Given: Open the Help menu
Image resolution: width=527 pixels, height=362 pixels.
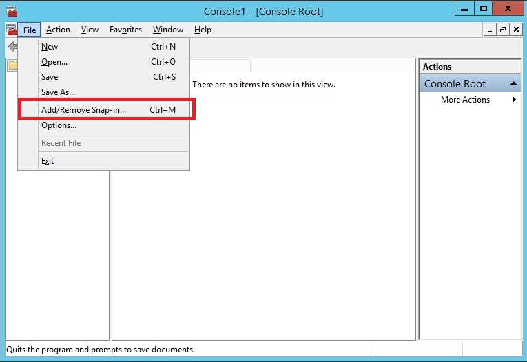Looking at the screenshot, I should pos(203,30).
